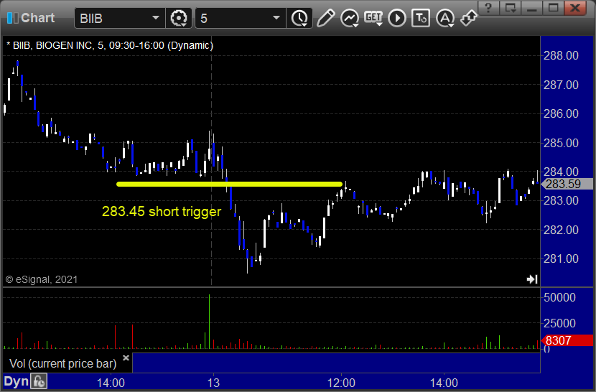The width and height of the screenshot is (596, 392).
Task: Click the Vol (current price bar) label
Action: point(62,363)
